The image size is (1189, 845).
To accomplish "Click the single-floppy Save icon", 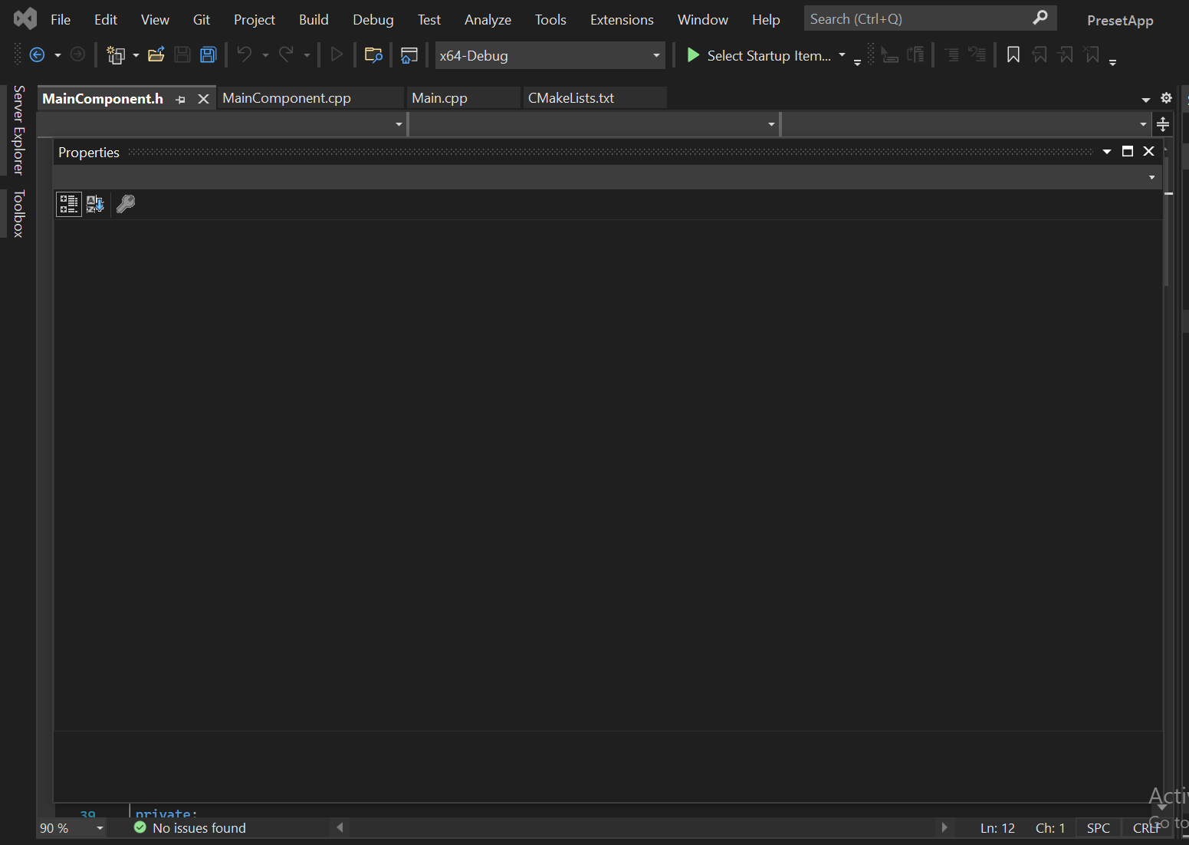I will tap(182, 54).
